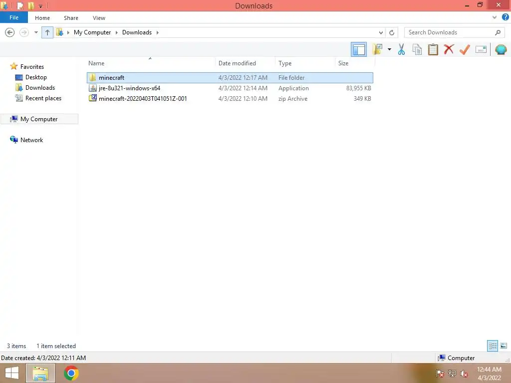Viewport: 511px width, 383px height.
Task: Open the address bar history dropdown
Action: [x=381, y=32]
